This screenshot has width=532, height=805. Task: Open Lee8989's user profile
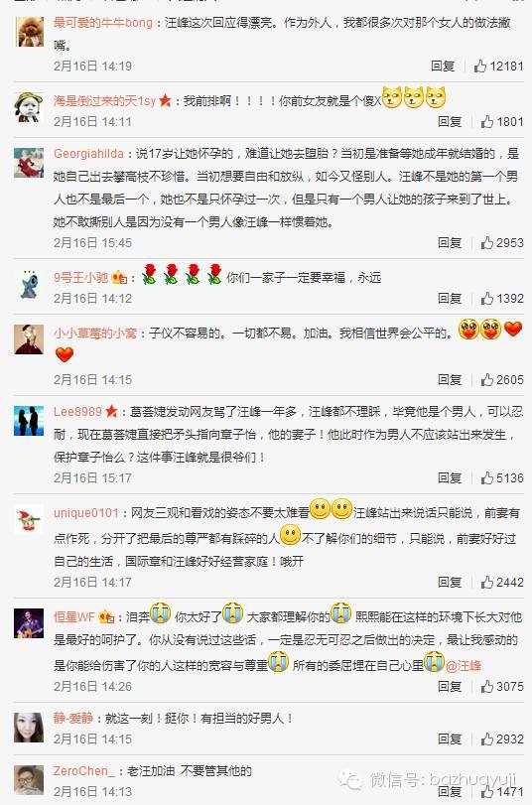click(77, 411)
